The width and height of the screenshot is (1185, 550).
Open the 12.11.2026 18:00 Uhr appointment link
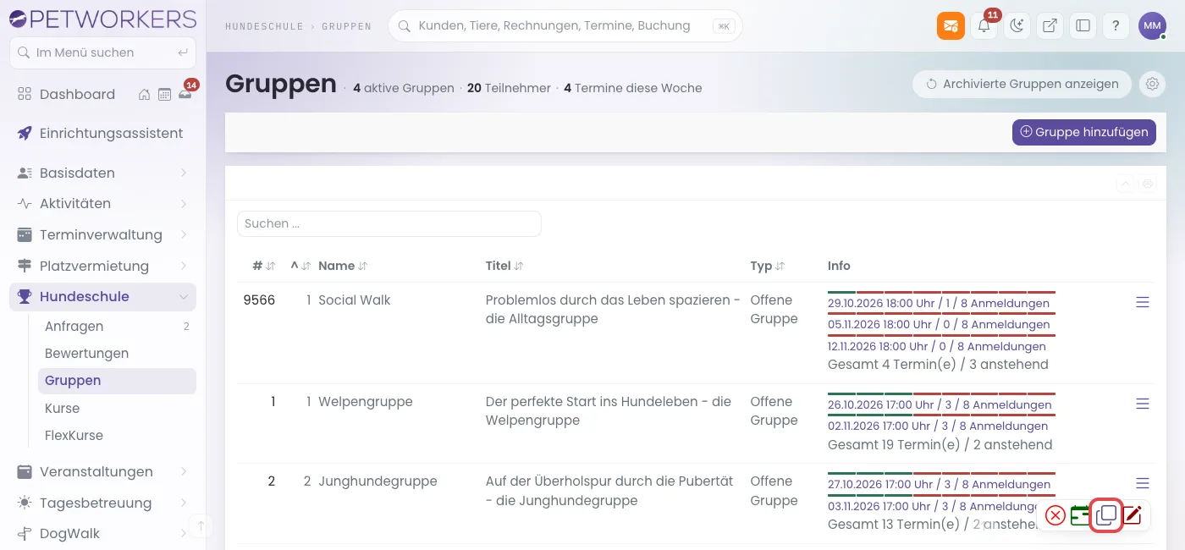pos(937,347)
